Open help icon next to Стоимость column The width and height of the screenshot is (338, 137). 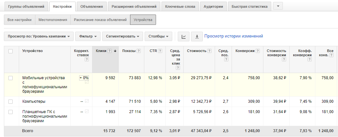[209, 51]
